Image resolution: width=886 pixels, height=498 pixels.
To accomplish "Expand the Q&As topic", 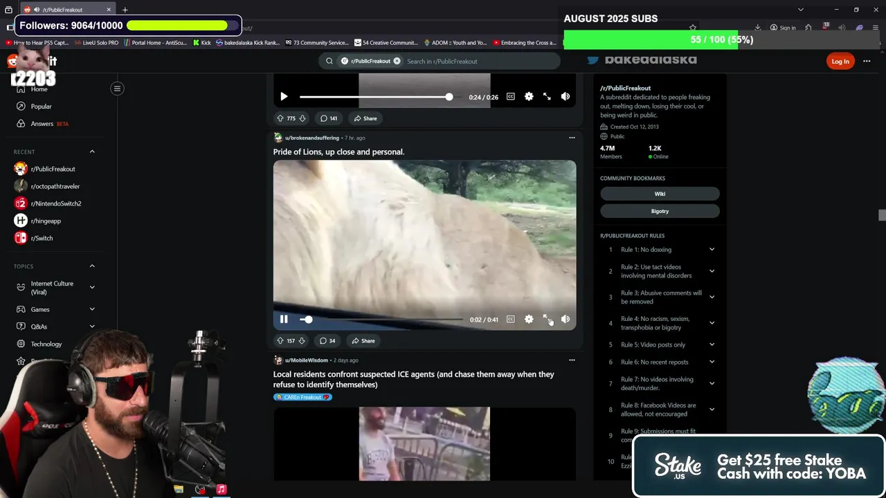I will click(92, 326).
